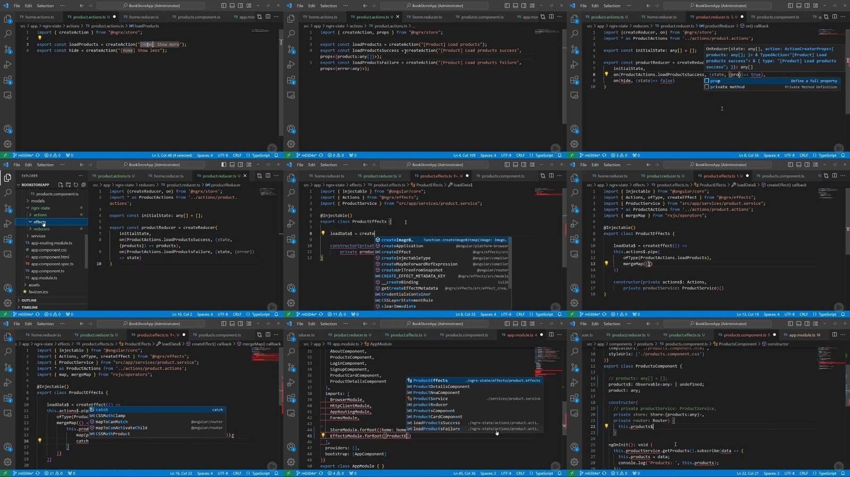Click the New Folder icon beside BOOKSTOREAPP

(x=68, y=185)
